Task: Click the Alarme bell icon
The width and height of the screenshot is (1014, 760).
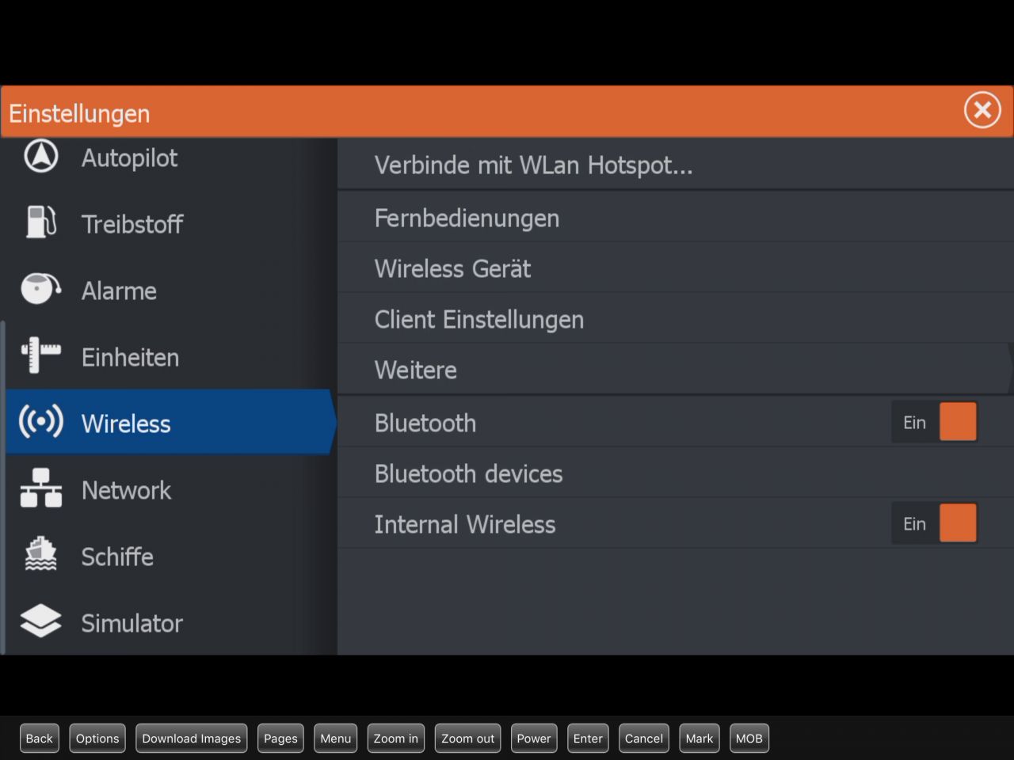Action: click(x=41, y=289)
